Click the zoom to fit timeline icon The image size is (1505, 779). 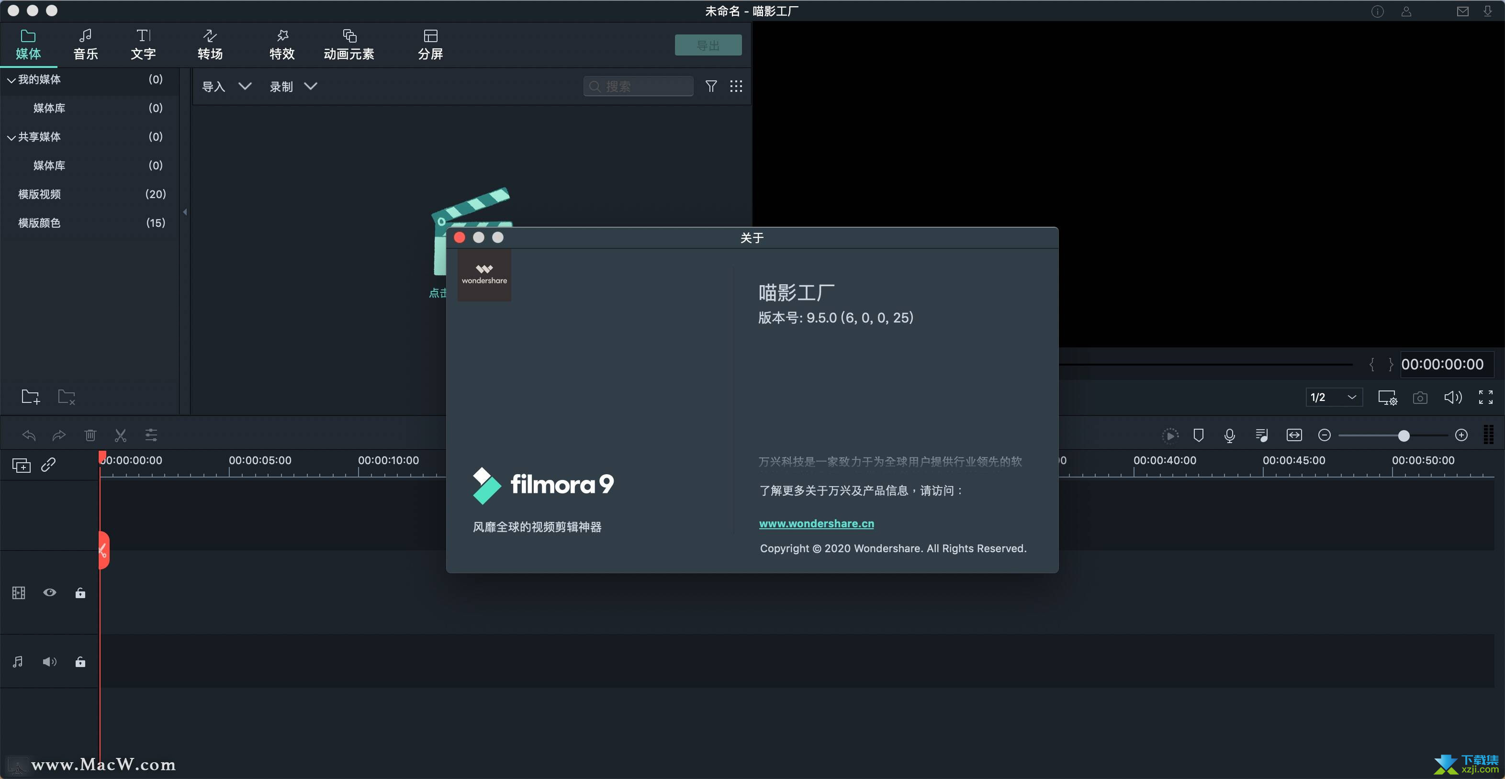1294,435
